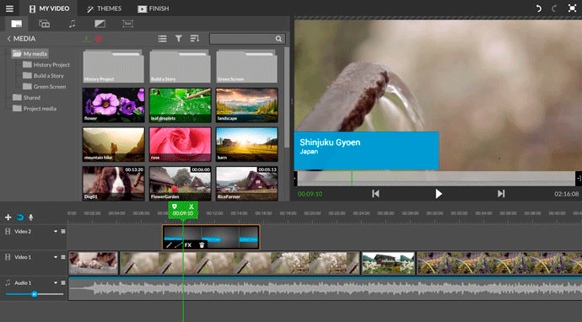Open the THEMES tab

(104, 8)
